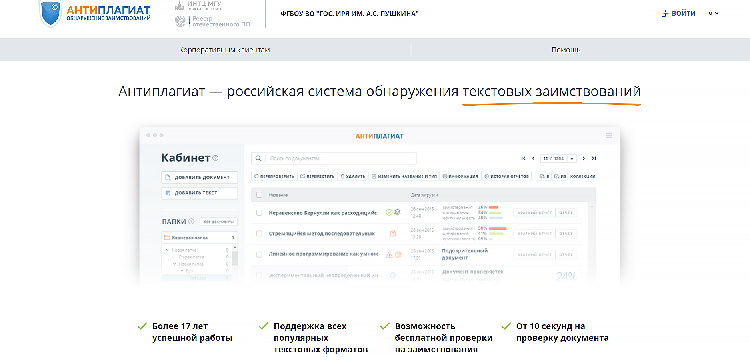Toggle the select-all checkbox in table header
This screenshot has width=750, height=364.
click(x=259, y=195)
